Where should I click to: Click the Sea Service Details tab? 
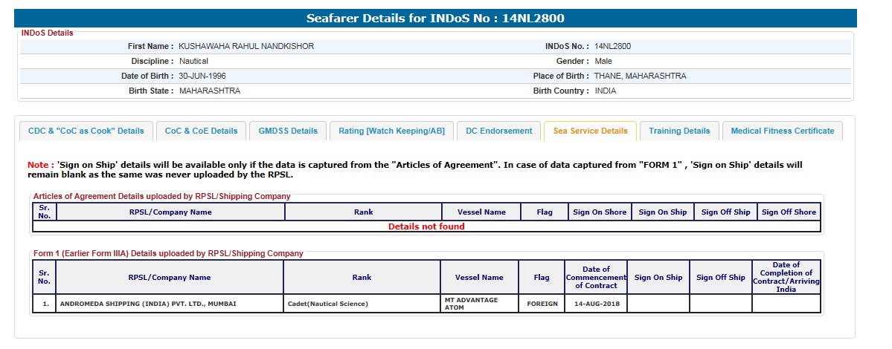(x=590, y=131)
